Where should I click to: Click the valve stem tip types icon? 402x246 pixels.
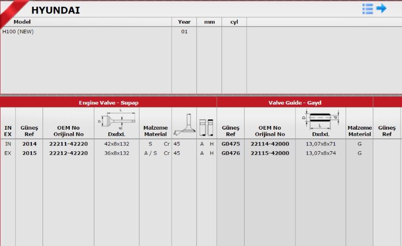206,127
